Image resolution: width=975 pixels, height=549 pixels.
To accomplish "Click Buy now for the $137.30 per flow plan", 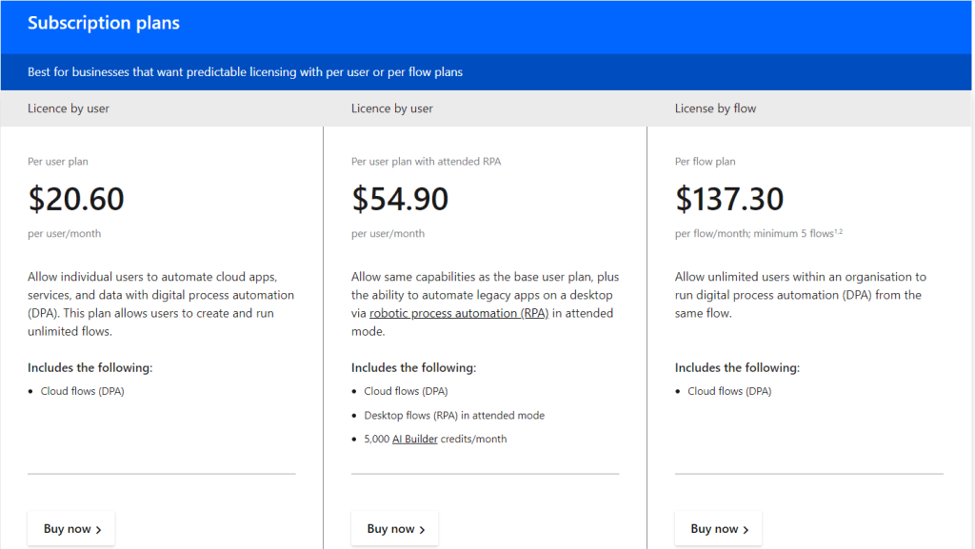I will tap(719, 529).
